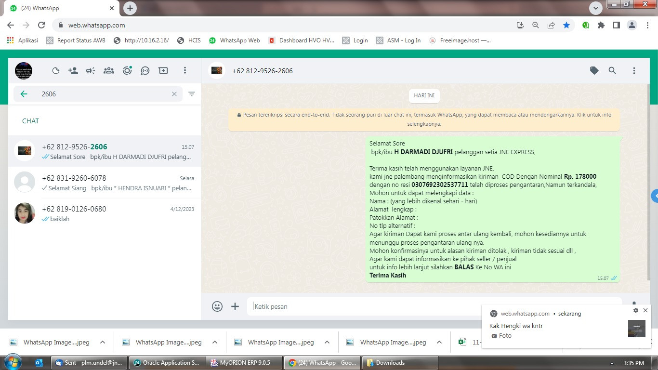Screen dimensions: 658x370
Task: Start a new chat with plus icon
Action: [163, 71]
